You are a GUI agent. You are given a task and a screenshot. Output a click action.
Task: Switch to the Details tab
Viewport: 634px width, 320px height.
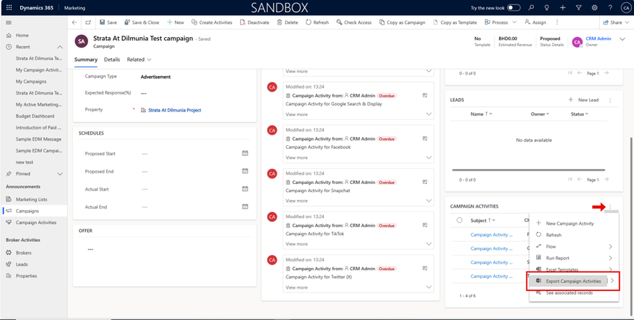coord(112,60)
